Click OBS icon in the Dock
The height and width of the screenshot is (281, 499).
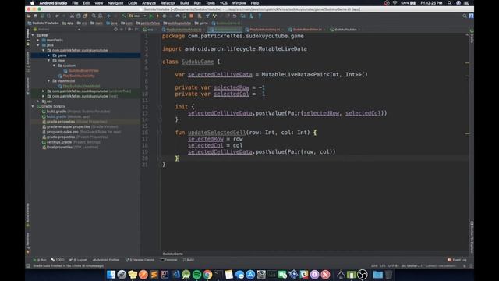[362, 274]
